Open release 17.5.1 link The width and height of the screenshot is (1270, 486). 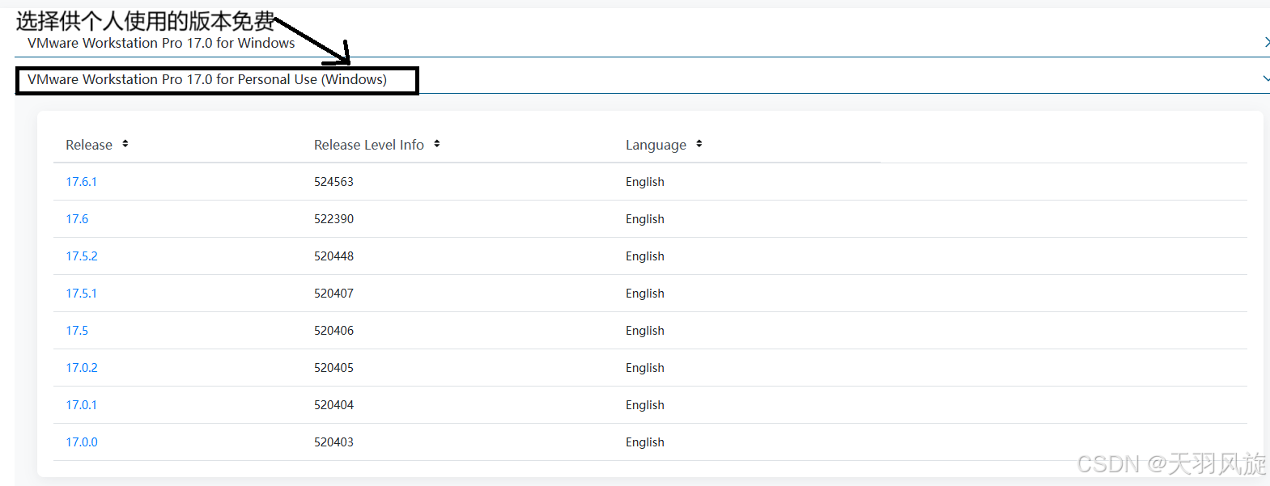coord(81,294)
